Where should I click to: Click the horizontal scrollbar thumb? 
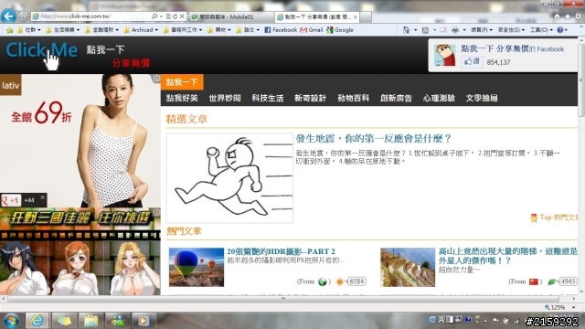283,299
